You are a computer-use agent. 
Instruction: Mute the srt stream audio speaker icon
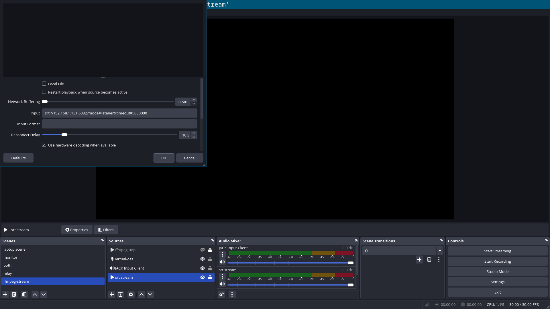222,284
